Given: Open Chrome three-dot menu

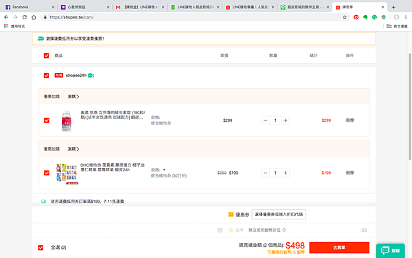Looking at the screenshot, I should tap(406, 17).
